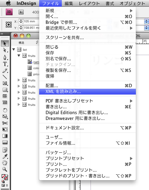Open 最近使用したファイルを開く submenu
The width and height of the screenshot is (149, 190).
click(88, 28)
